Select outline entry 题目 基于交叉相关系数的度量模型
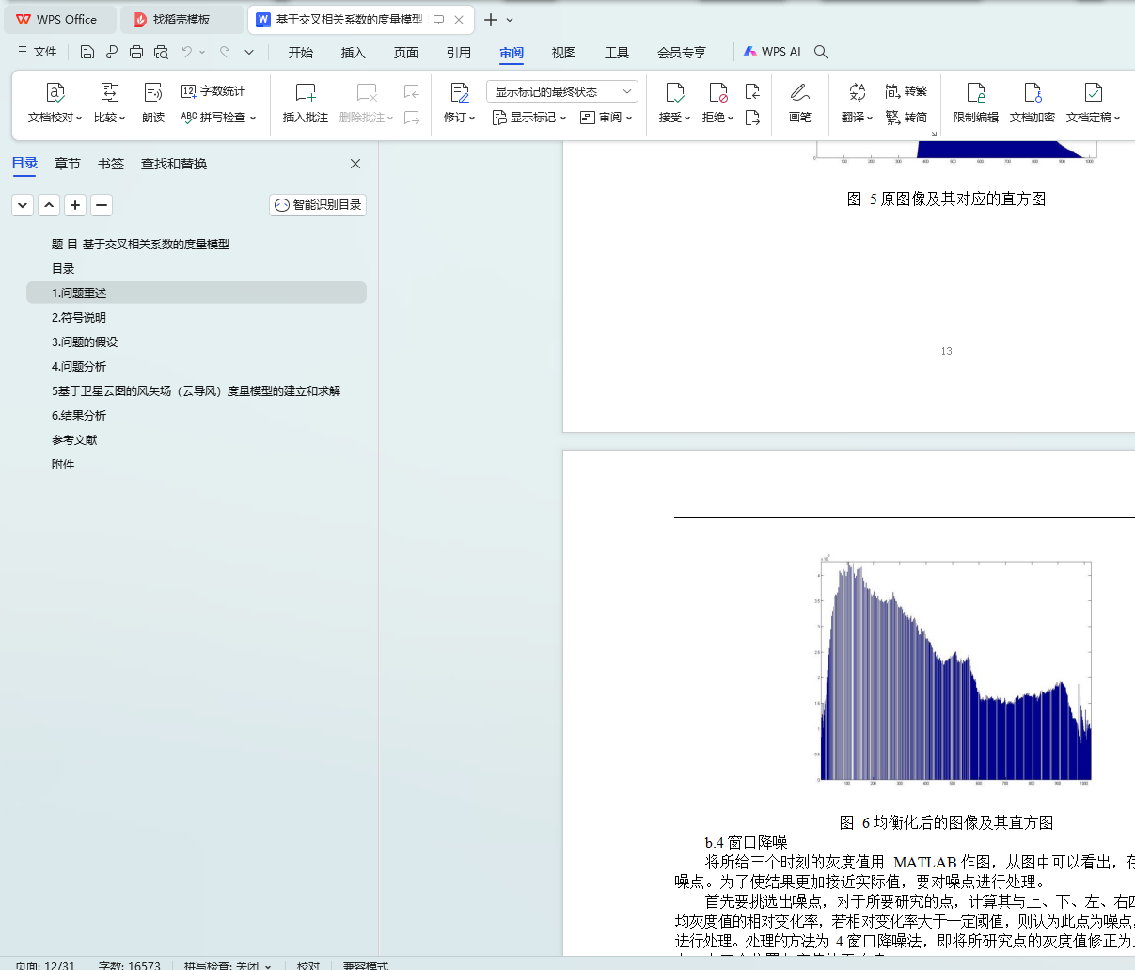 [140, 245]
